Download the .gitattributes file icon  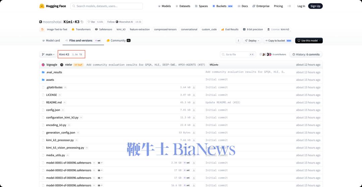click(x=194, y=87)
